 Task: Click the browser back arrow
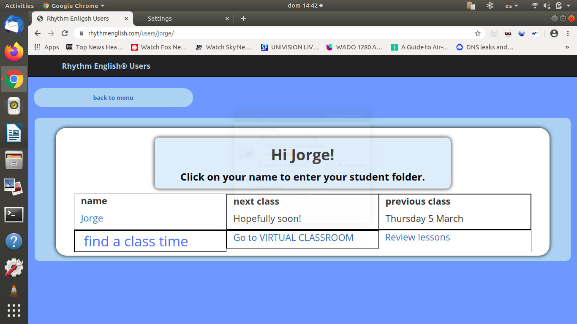coord(38,33)
